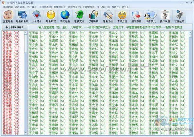This screenshot has height=137, width=194.
Task: Select 张安晏 [70] in the green grid
Action: [57, 33]
